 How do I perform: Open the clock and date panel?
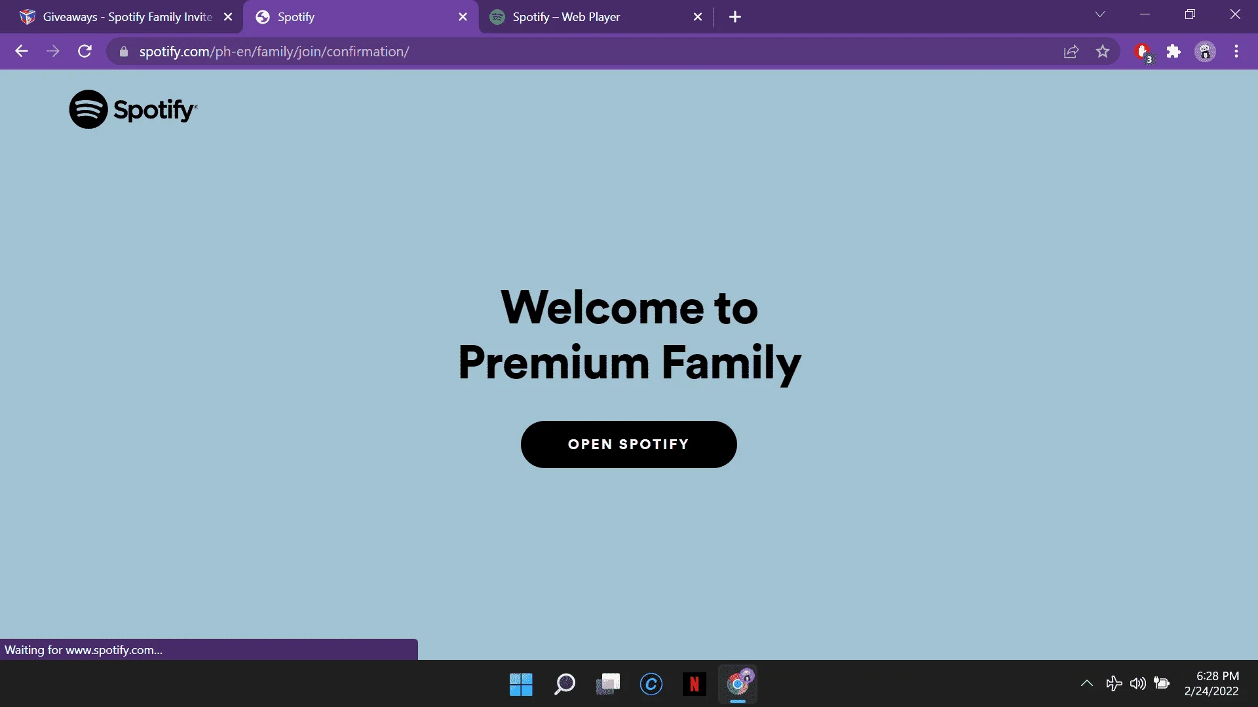tap(1211, 683)
